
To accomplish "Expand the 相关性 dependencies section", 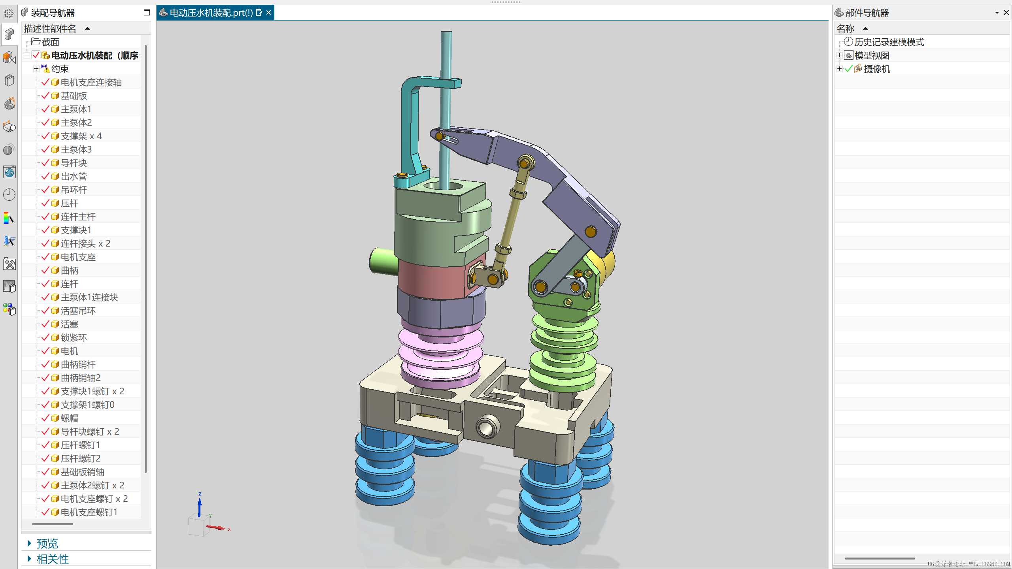I will pyautogui.click(x=52, y=559).
